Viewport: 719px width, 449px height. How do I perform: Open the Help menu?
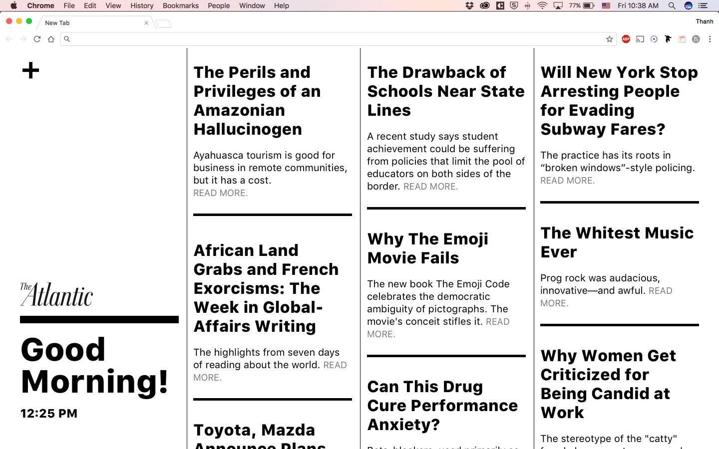pyautogui.click(x=282, y=5)
